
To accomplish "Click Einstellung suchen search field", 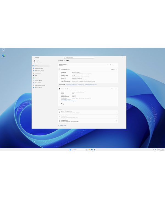I will pyautogui.click(x=79, y=58).
